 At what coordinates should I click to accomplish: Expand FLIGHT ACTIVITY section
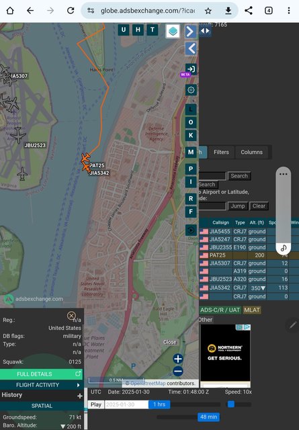tap(42, 385)
